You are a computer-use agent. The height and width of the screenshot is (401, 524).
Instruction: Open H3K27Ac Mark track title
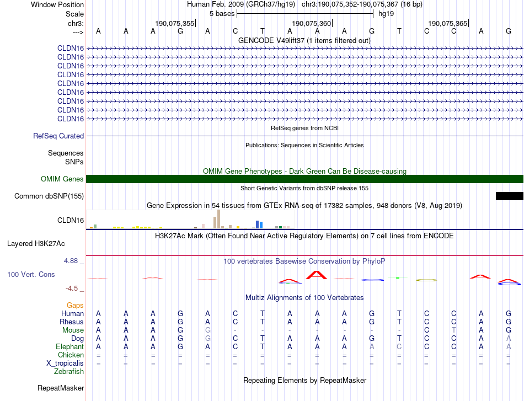(x=304, y=236)
